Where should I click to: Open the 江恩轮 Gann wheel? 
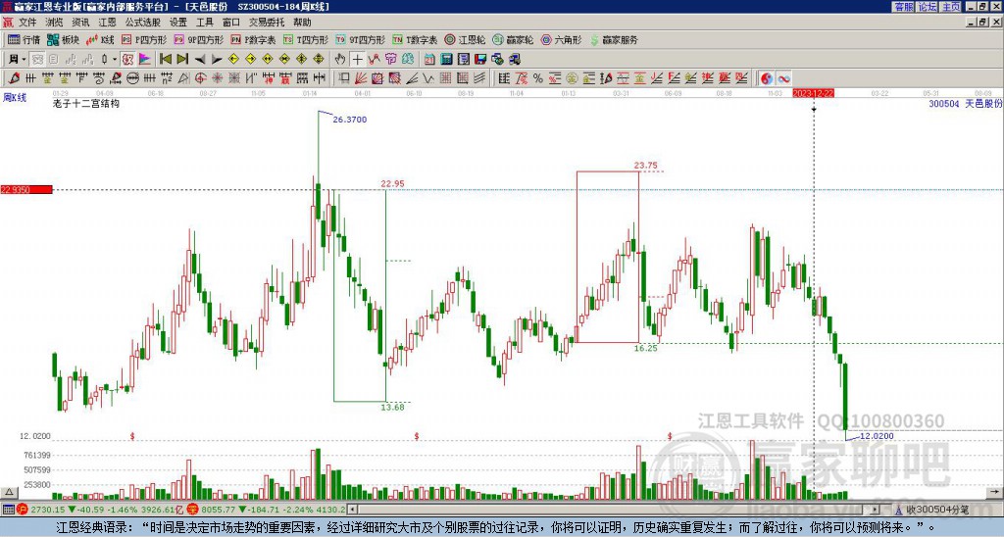click(465, 39)
